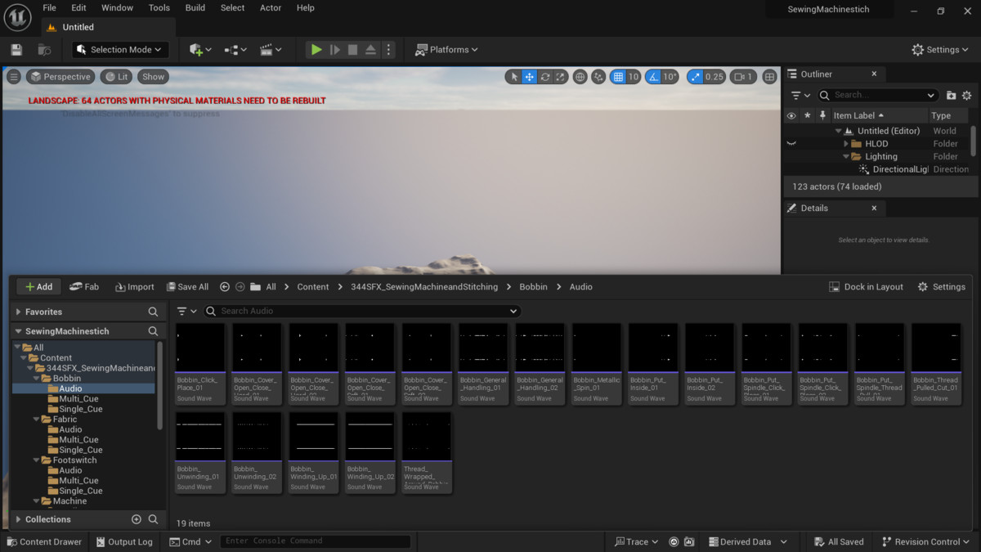Activate the Scale gizmo tool
This screenshot has width=981, height=552.
[x=561, y=77]
